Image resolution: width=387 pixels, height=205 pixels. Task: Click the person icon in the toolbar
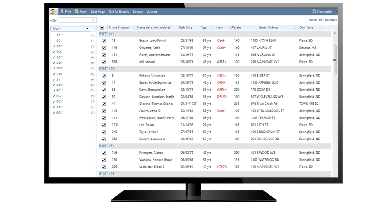[x=53, y=12]
